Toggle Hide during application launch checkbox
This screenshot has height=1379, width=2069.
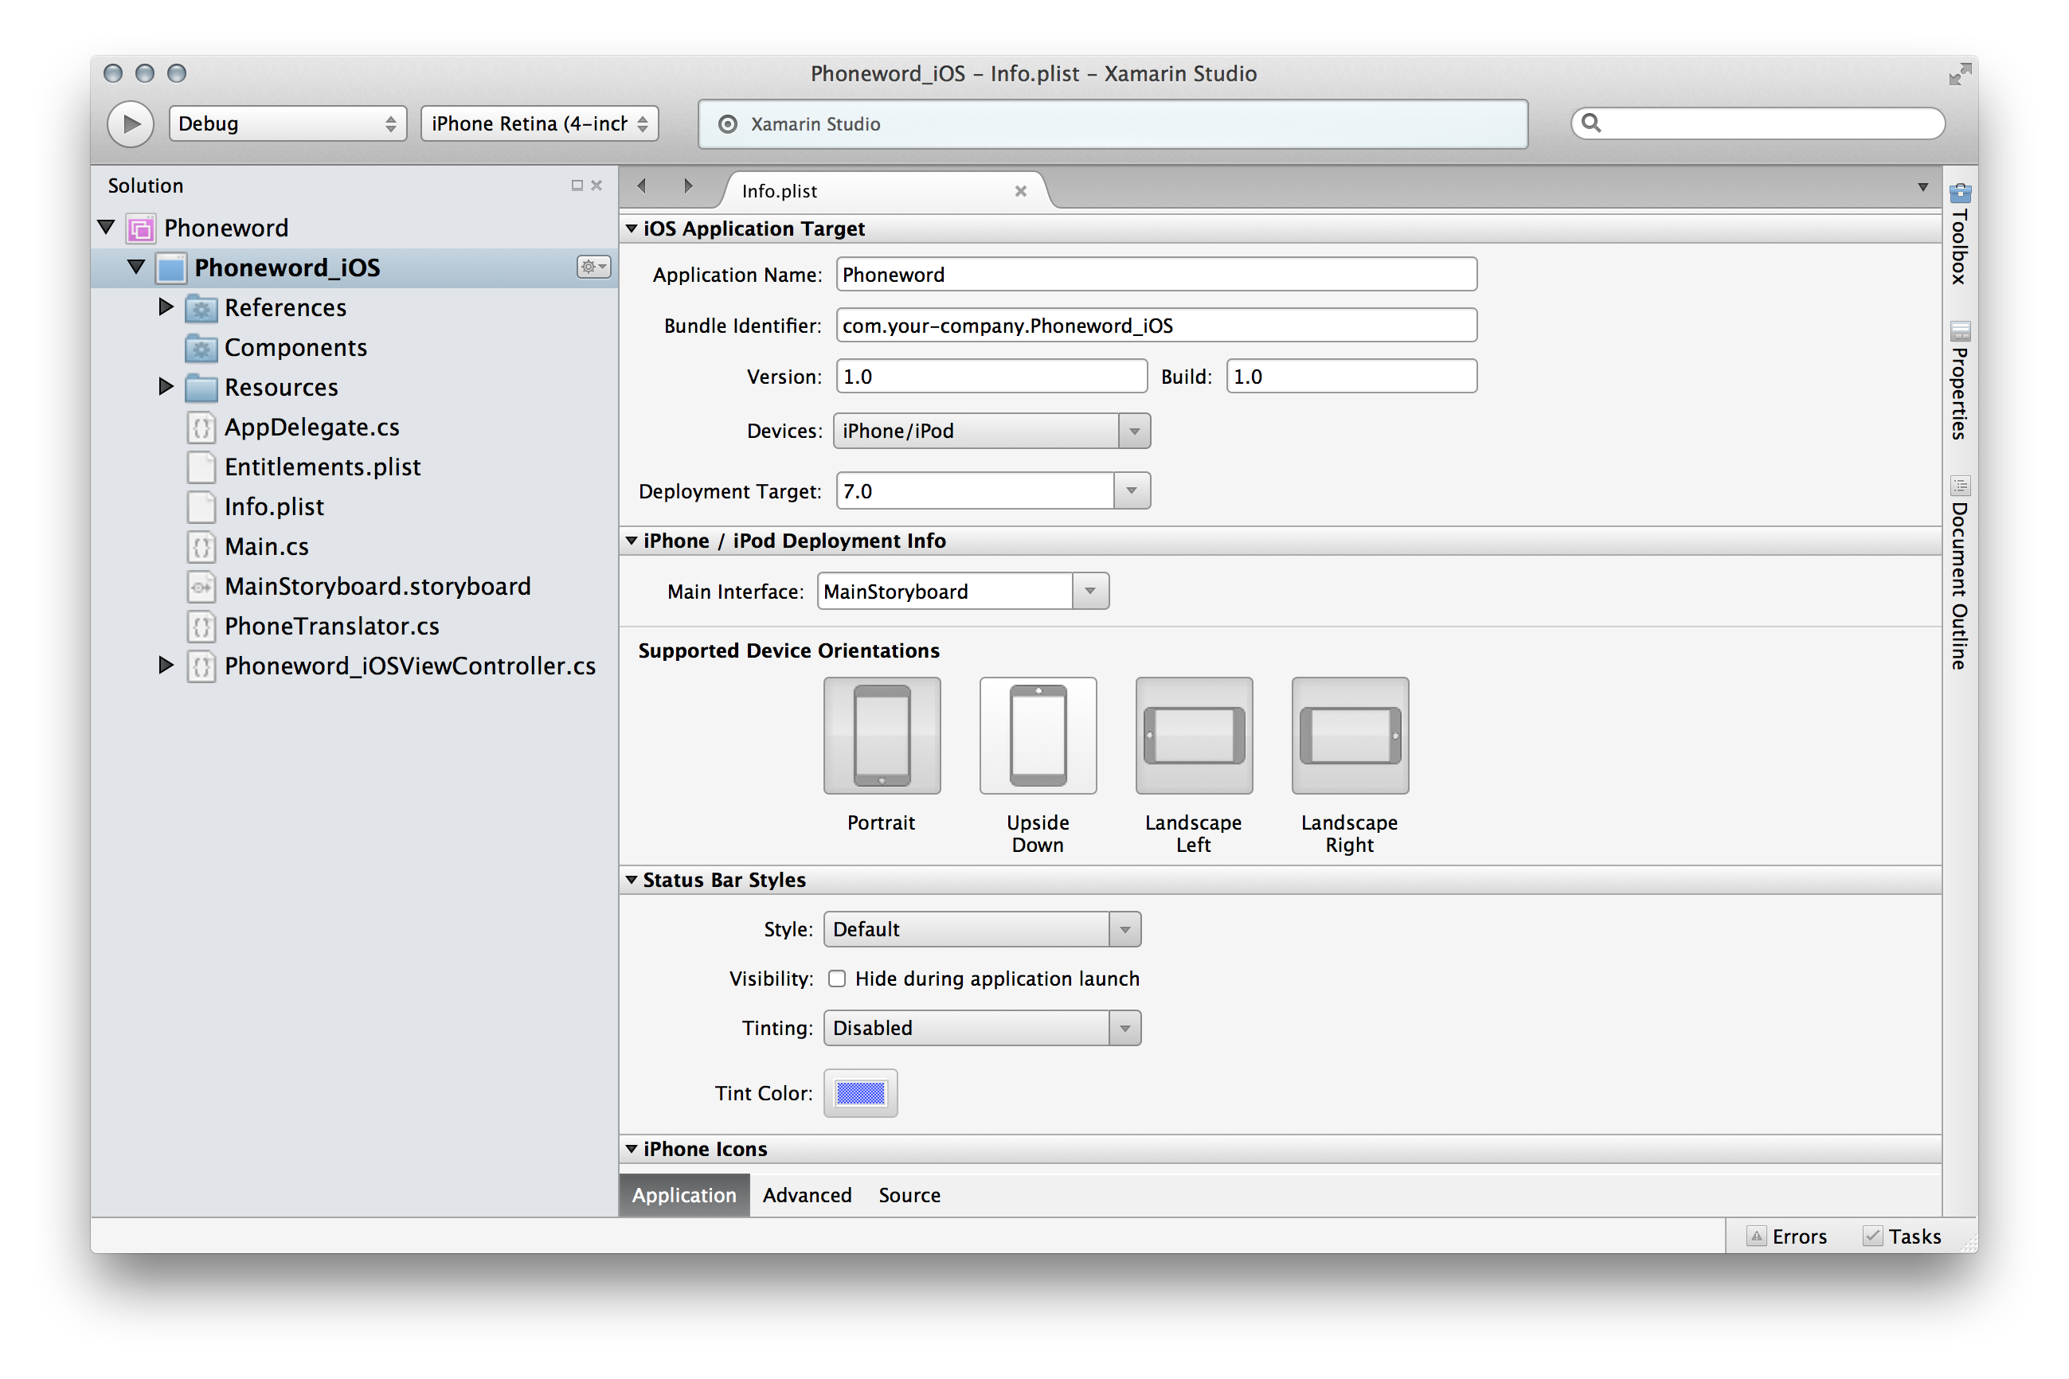pyautogui.click(x=836, y=979)
